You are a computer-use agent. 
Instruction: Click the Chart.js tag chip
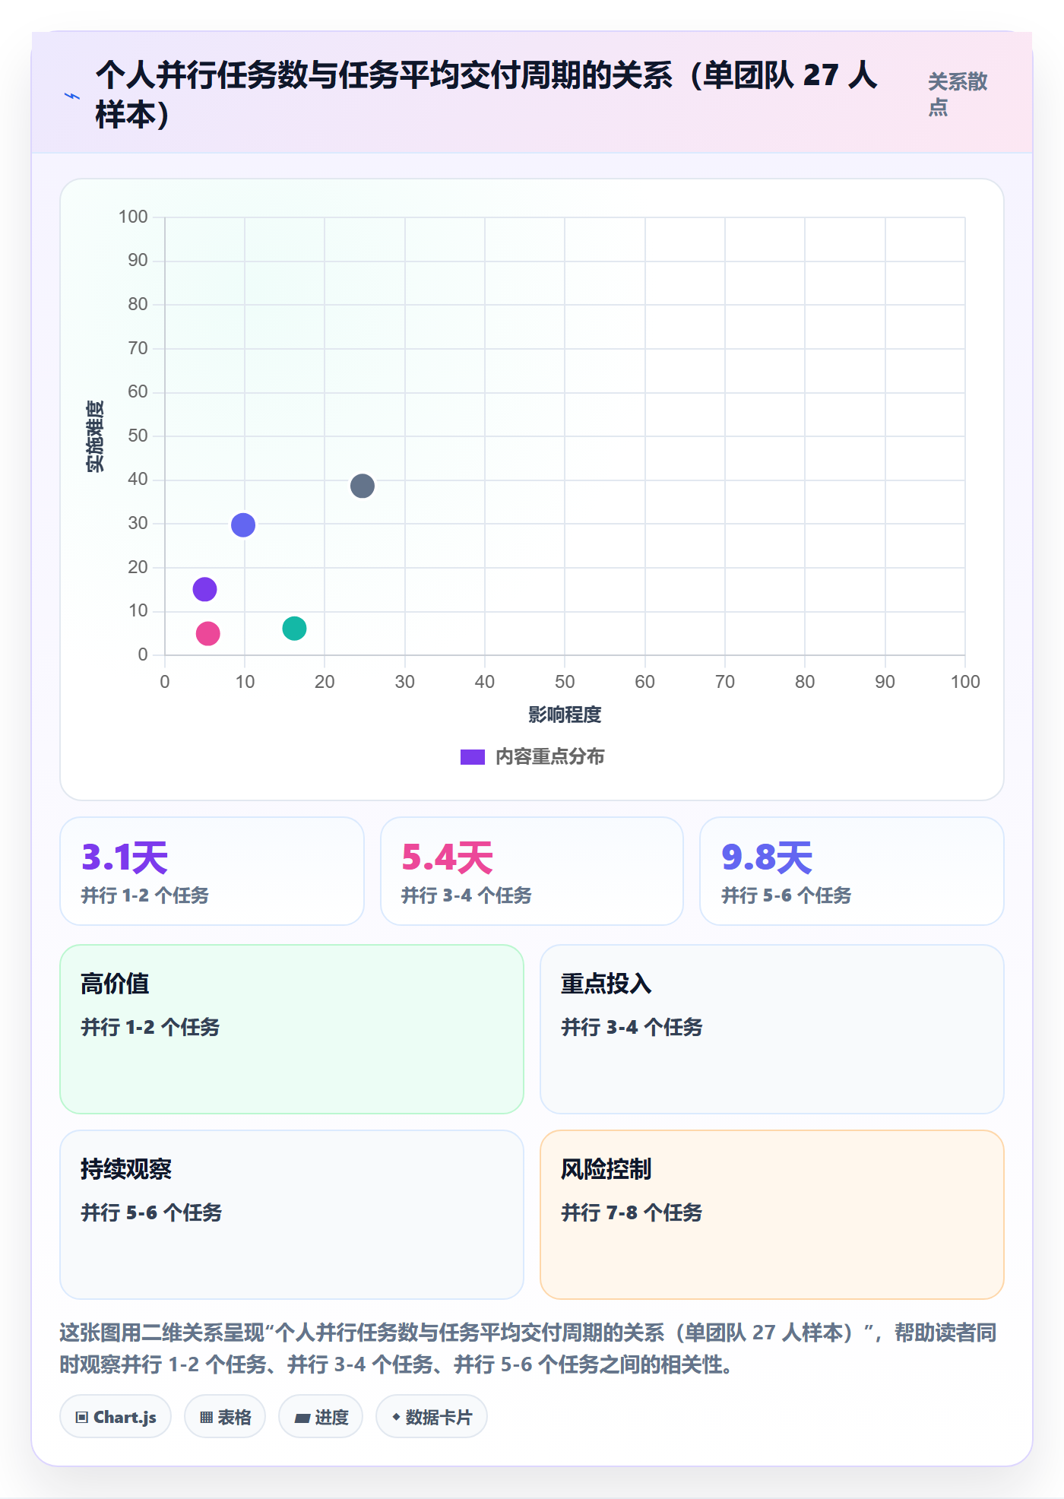pyautogui.click(x=116, y=1417)
